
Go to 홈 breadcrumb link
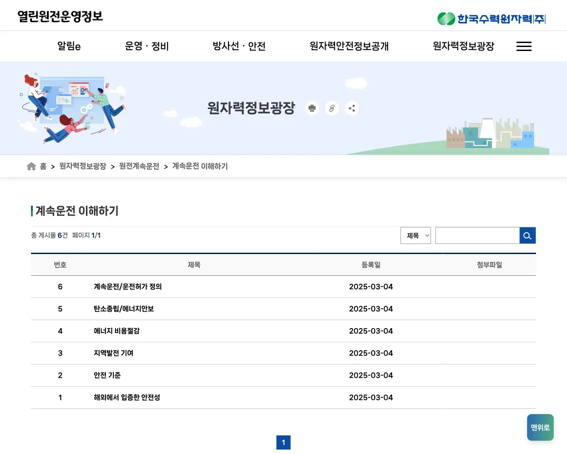point(43,166)
